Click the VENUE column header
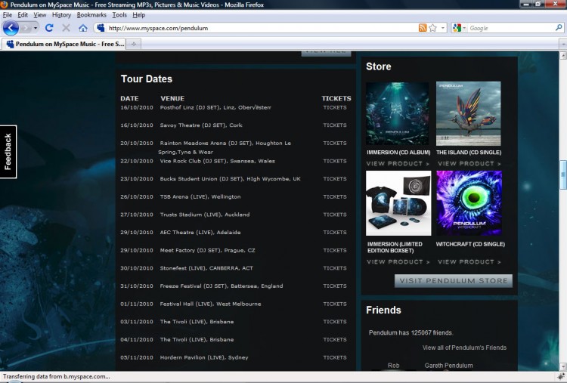The image size is (567, 383). 172,98
